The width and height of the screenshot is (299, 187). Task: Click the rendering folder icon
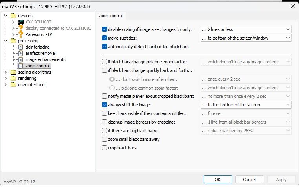click(x=14, y=78)
